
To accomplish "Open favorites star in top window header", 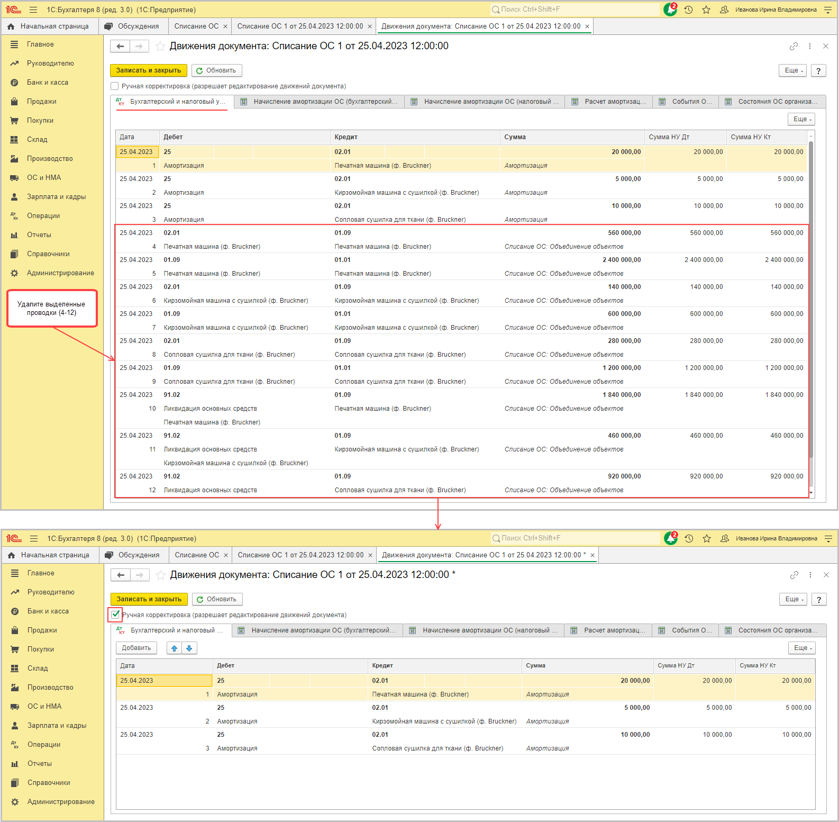I will (x=706, y=10).
